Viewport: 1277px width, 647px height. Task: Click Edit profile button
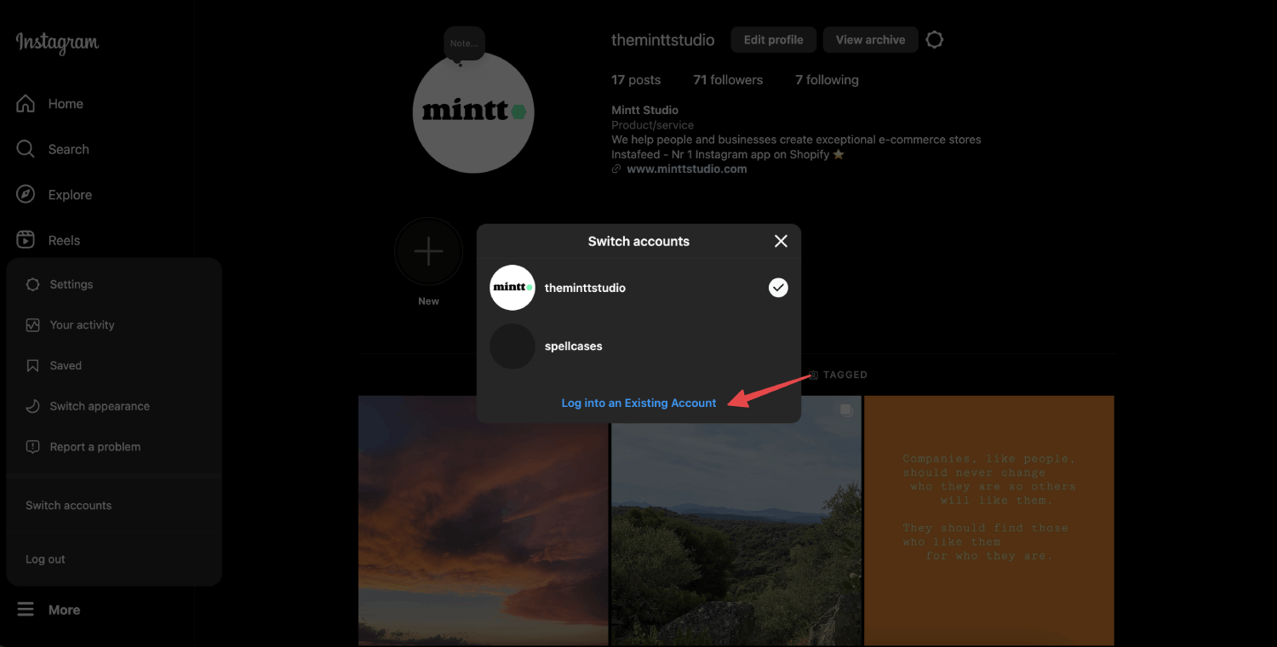[772, 39]
